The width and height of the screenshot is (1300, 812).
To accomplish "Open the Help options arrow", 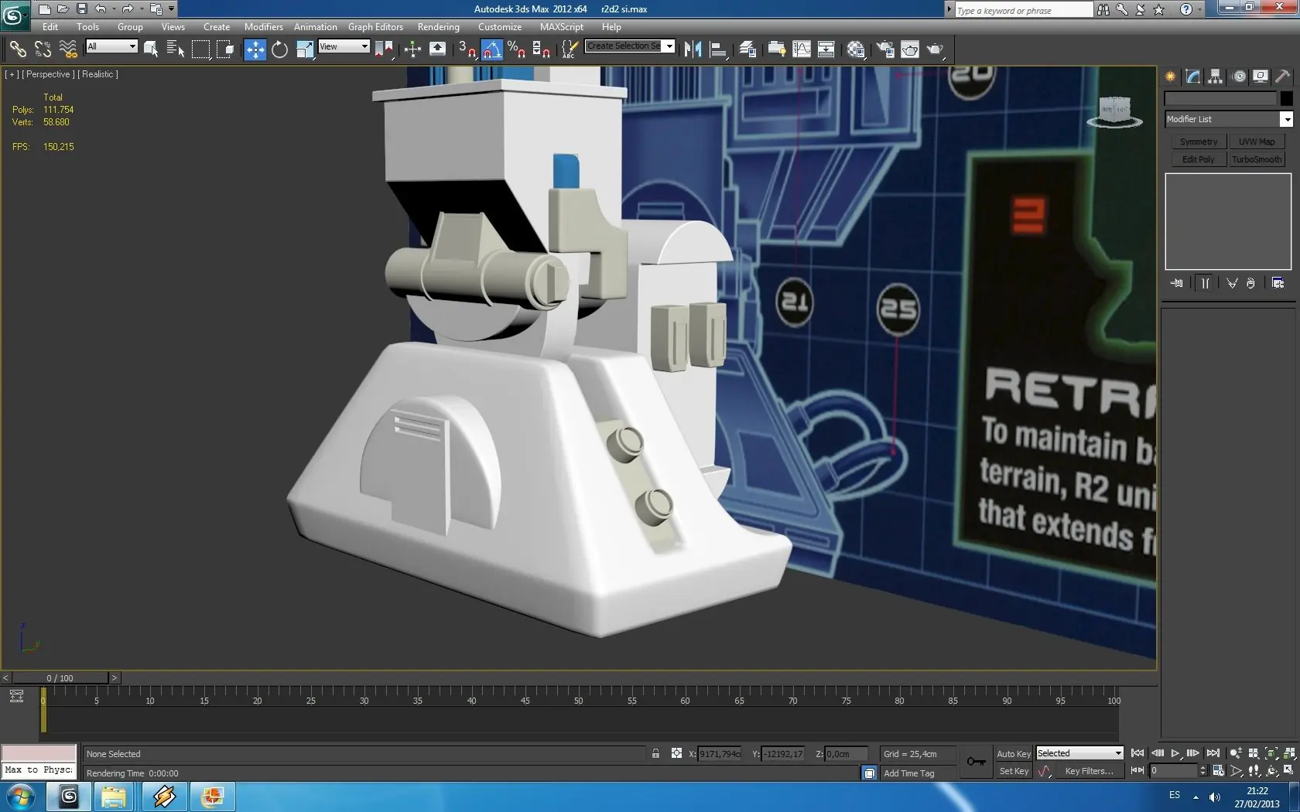I will pyautogui.click(x=1200, y=9).
